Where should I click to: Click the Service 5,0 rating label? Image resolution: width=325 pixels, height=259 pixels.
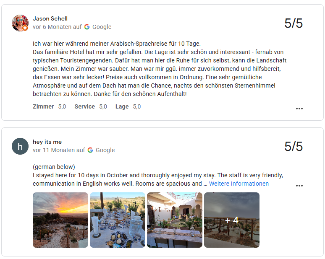pos(90,106)
